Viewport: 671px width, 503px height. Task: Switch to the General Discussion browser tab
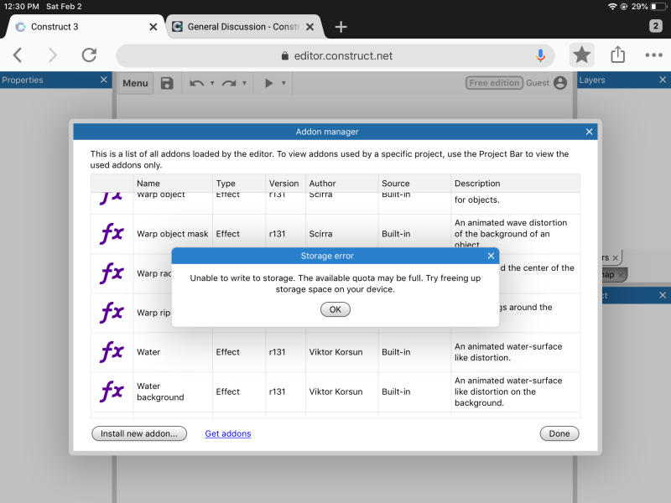pos(242,27)
